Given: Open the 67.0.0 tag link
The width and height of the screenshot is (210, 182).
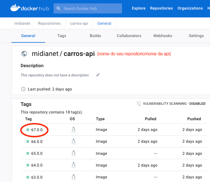Looking at the screenshot, I should (x=37, y=130).
